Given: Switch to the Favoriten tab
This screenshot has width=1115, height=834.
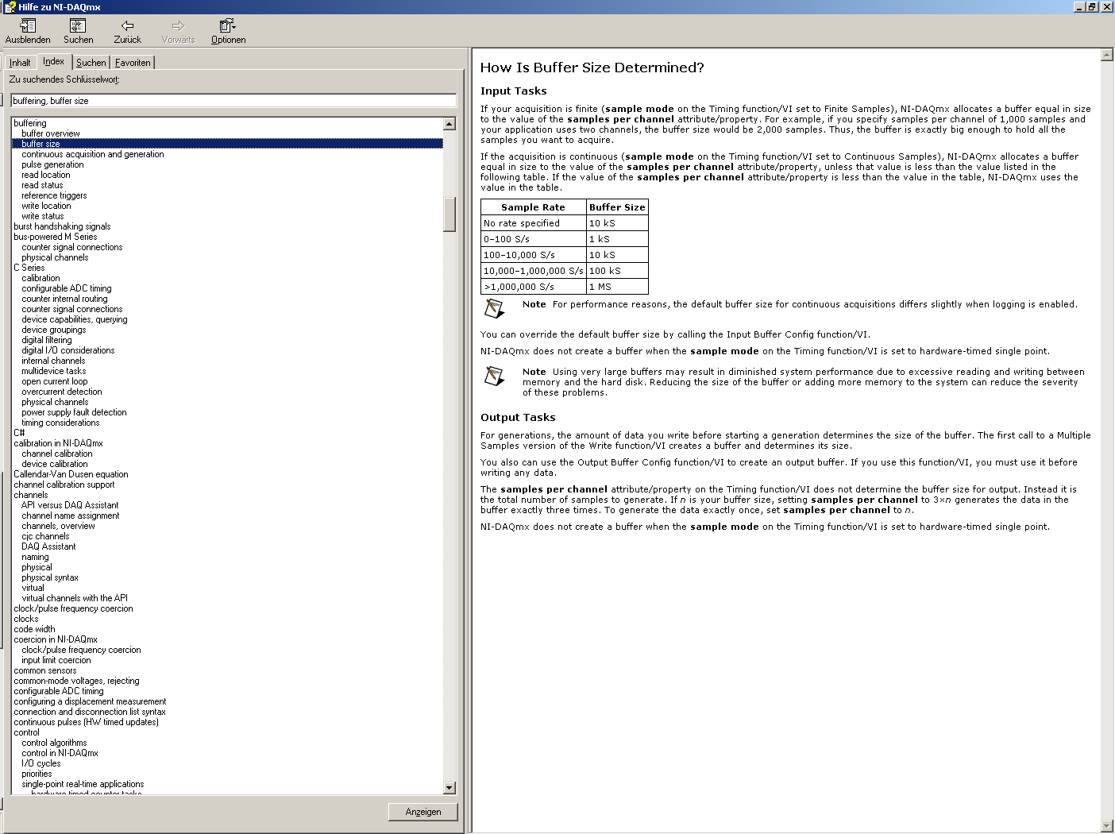Looking at the screenshot, I should 133,63.
